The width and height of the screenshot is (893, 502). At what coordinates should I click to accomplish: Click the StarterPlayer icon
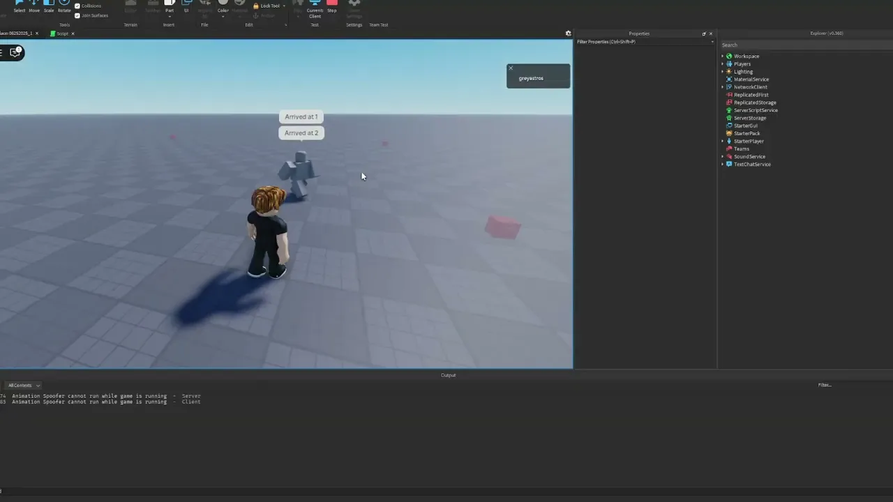click(x=729, y=141)
